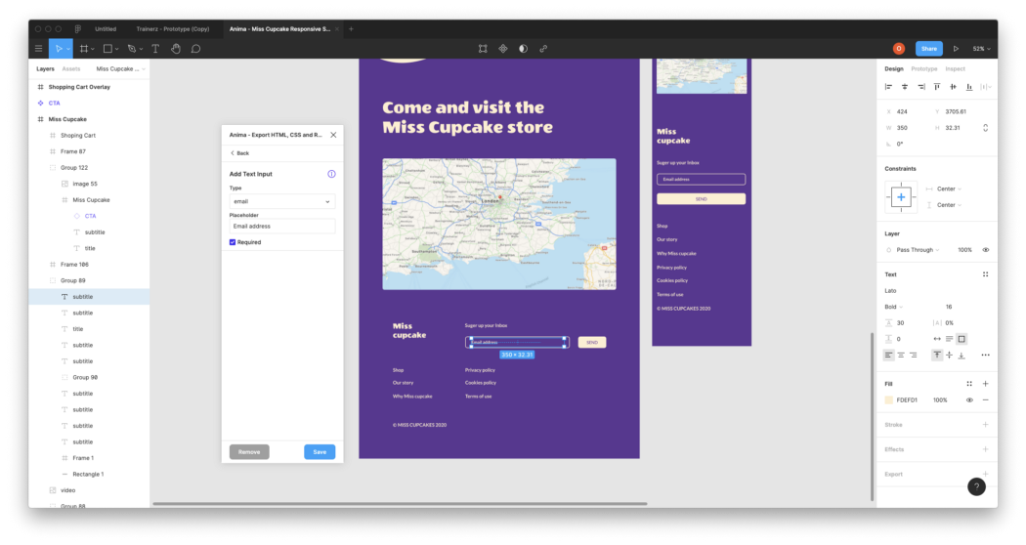Align left icon in Design panel

[888, 86]
